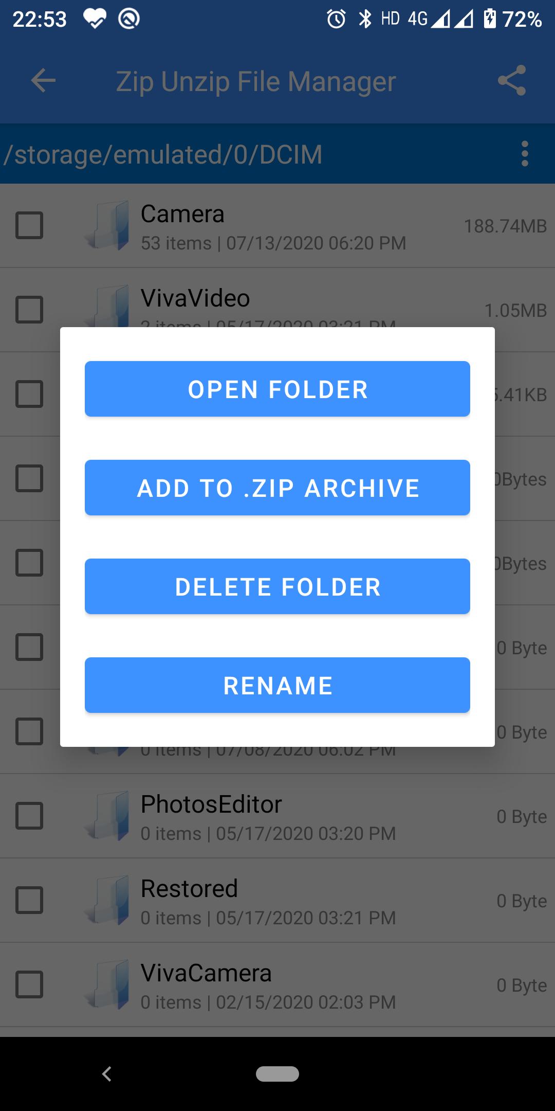The width and height of the screenshot is (555, 1111).
Task: Tap the PhotosEditor folder icon
Action: click(x=107, y=816)
